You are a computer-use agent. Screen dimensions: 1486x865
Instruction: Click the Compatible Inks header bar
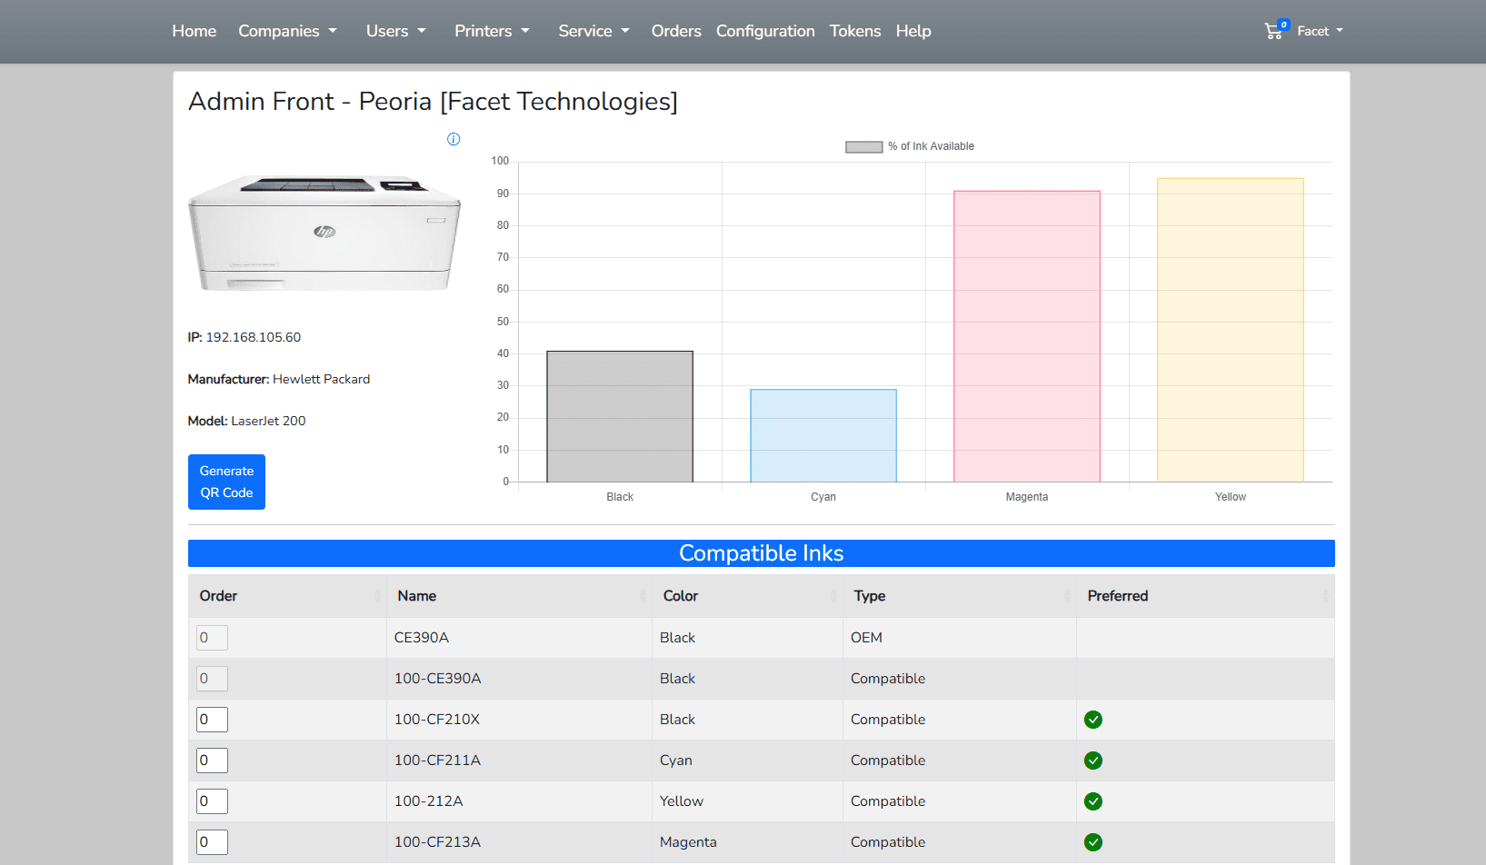(762, 553)
